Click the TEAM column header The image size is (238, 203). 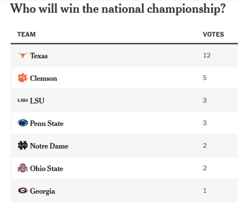pyautogui.click(x=26, y=35)
